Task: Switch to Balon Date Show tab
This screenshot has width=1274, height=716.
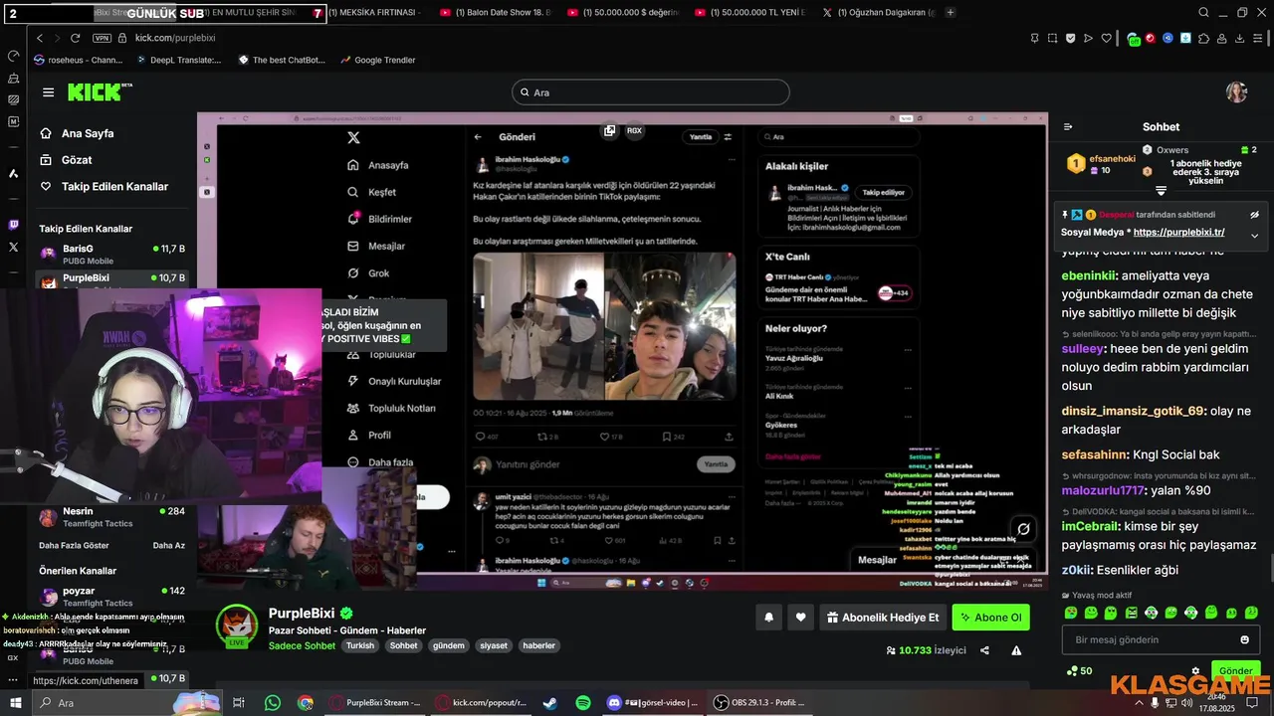Action: (x=495, y=12)
